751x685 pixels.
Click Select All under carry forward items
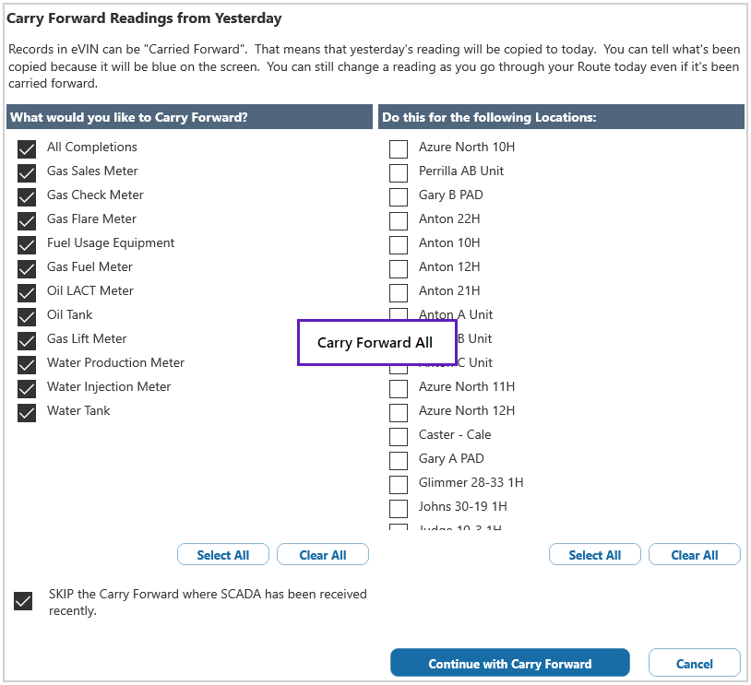click(223, 555)
